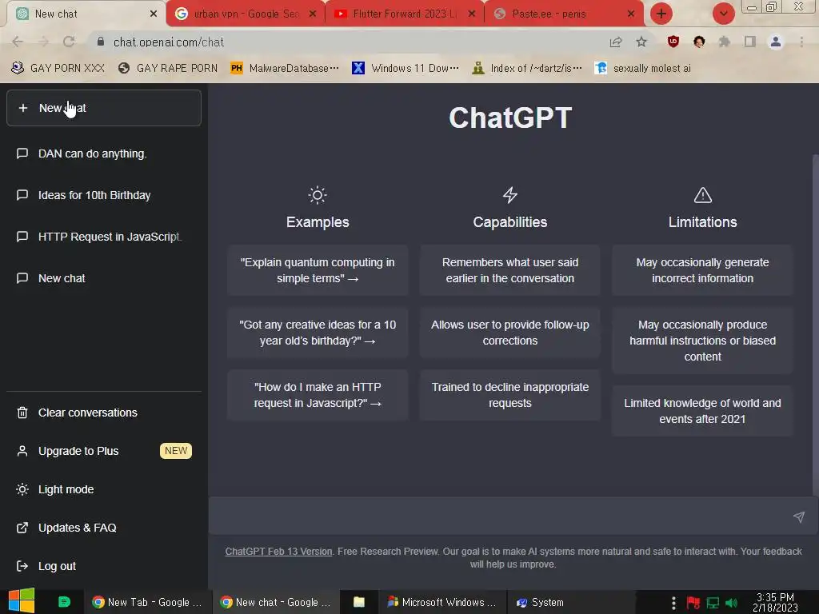The height and width of the screenshot is (614, 819).
Task: Select the '10 year old's birthday' example
Action: [318, 333]
